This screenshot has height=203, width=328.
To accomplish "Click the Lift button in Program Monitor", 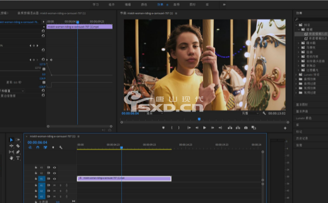I will pyautogui.click(x=230, y=128).
